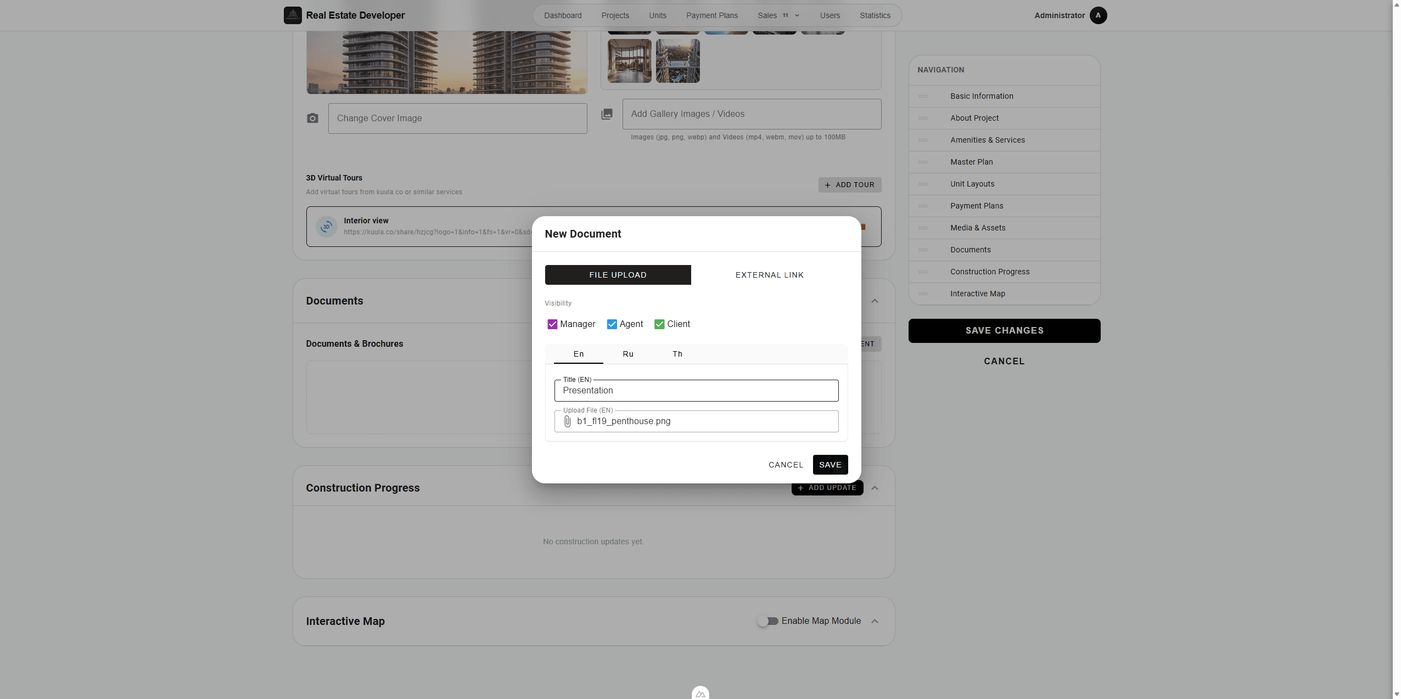The width and height of the screenshot is (1401, 699).
Task: Open the Sales dropdown in top navigation
Action: (x=778, y=15)
